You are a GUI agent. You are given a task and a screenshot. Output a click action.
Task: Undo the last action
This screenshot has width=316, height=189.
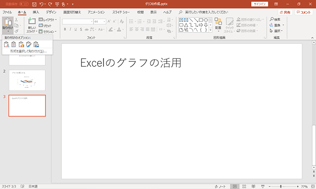pos(41,4)
